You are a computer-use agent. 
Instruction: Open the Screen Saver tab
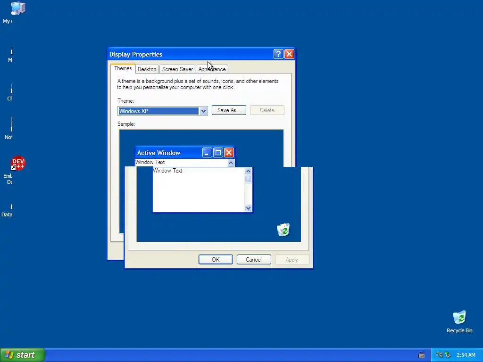tap(177, 69)
